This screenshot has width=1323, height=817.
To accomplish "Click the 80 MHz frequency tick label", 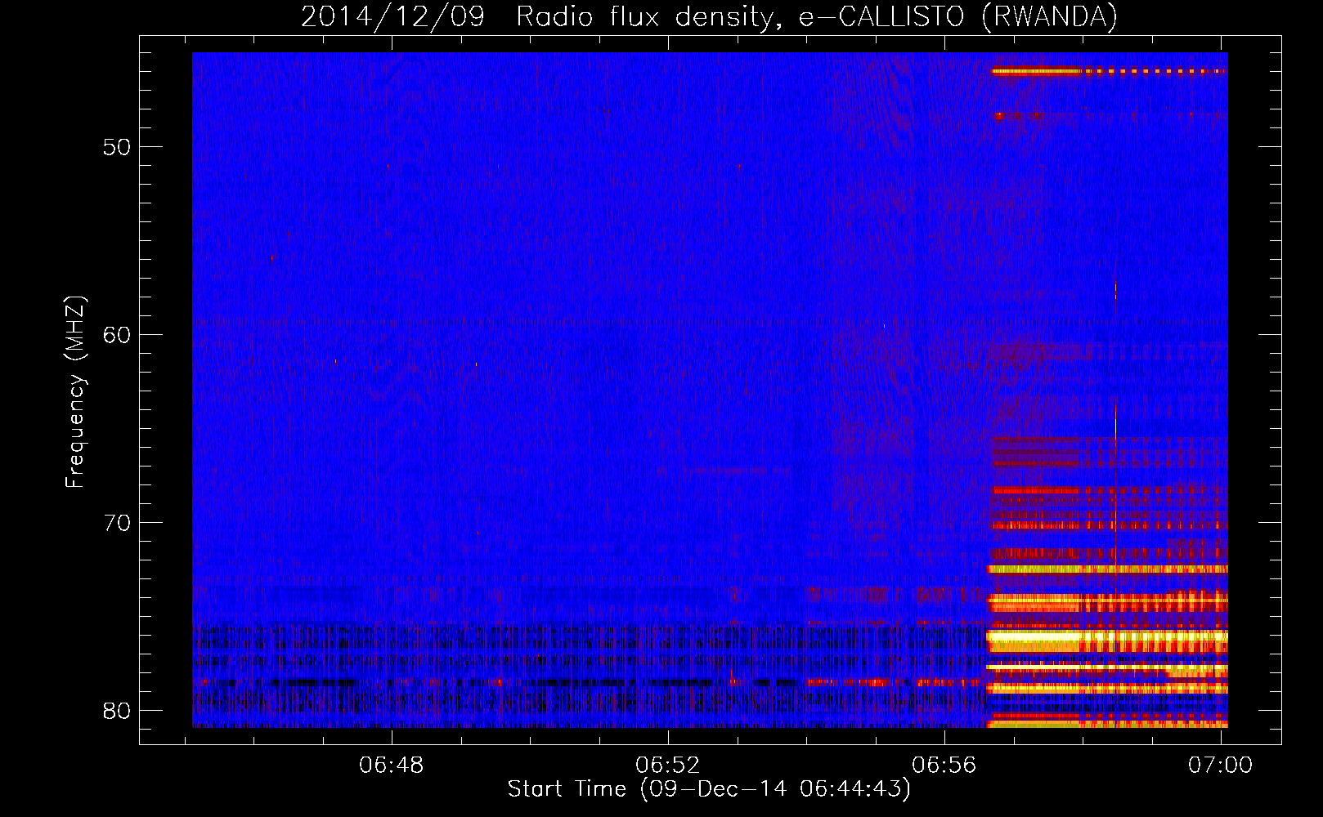I will pyautogui.click(x=117, y=711).
